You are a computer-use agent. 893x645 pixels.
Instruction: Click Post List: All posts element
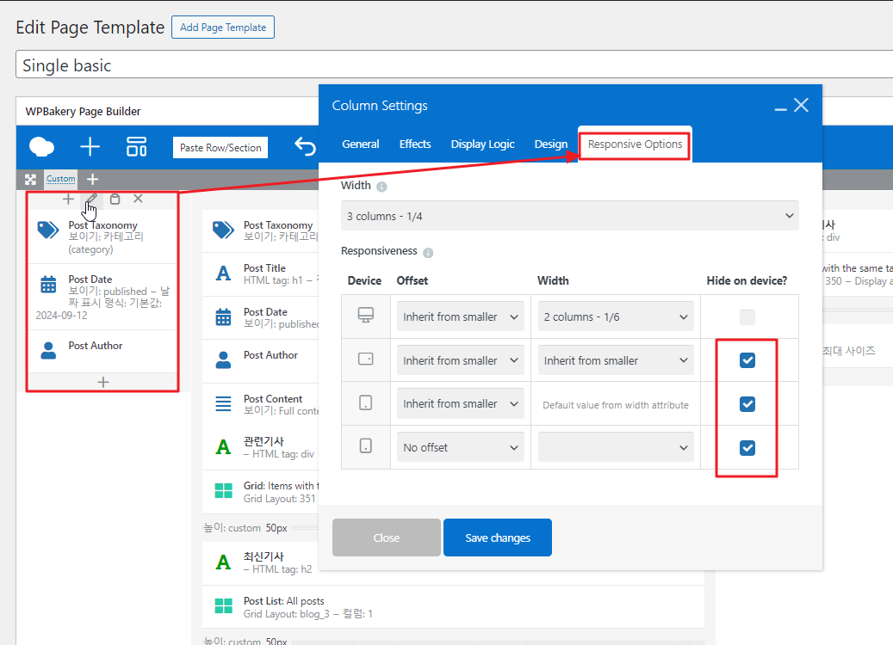(283, 601)
